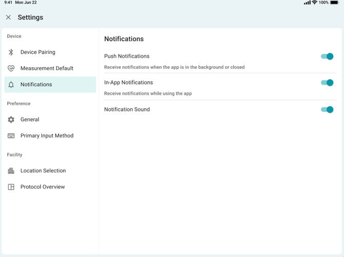Click the Notification Sound label
Image resolution: width=344 pixels, height=257 pixels.
click(127, 109)
